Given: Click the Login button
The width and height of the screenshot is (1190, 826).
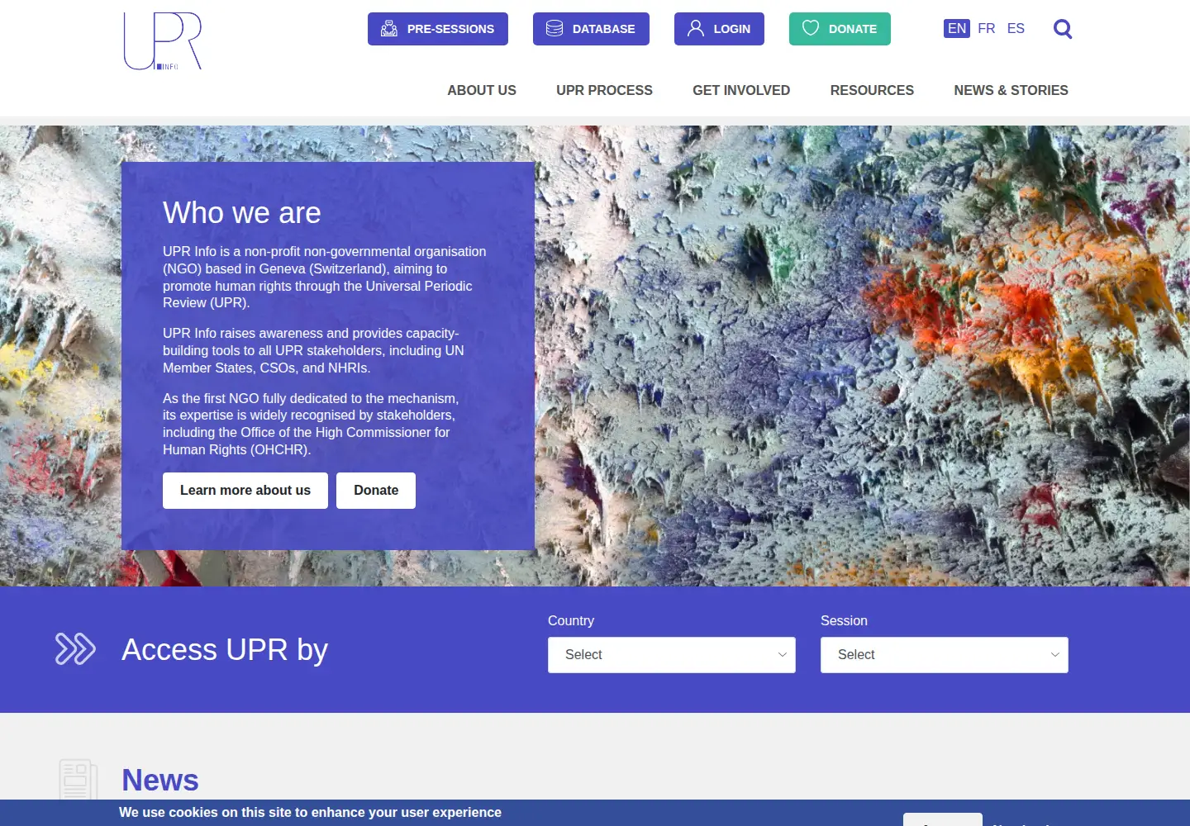Looking at the screenshot, I should [x=719, y=29].
